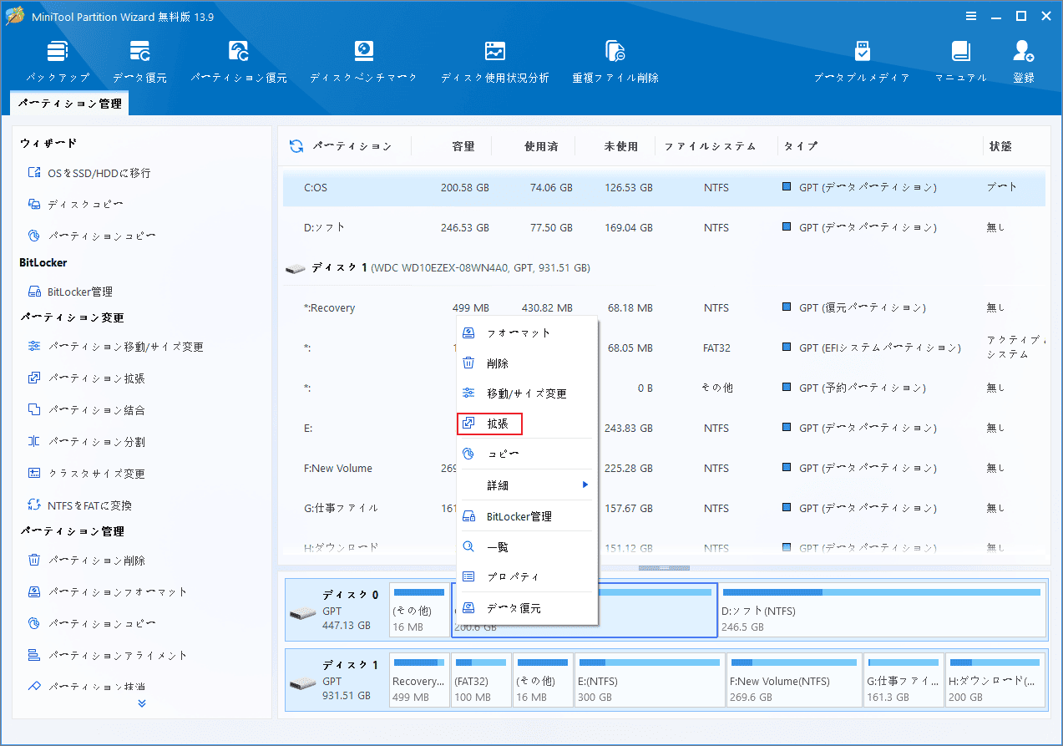Select パーティション結合 in the sidebar

click(x=86, y=410)
